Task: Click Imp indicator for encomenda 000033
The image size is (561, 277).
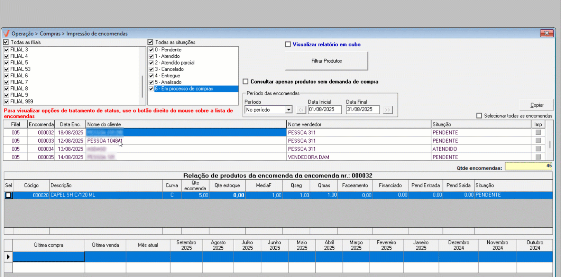Action: coord(538,141)
